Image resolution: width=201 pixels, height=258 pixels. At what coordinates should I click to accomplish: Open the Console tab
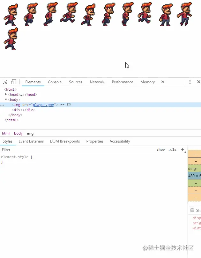point(55,82)
